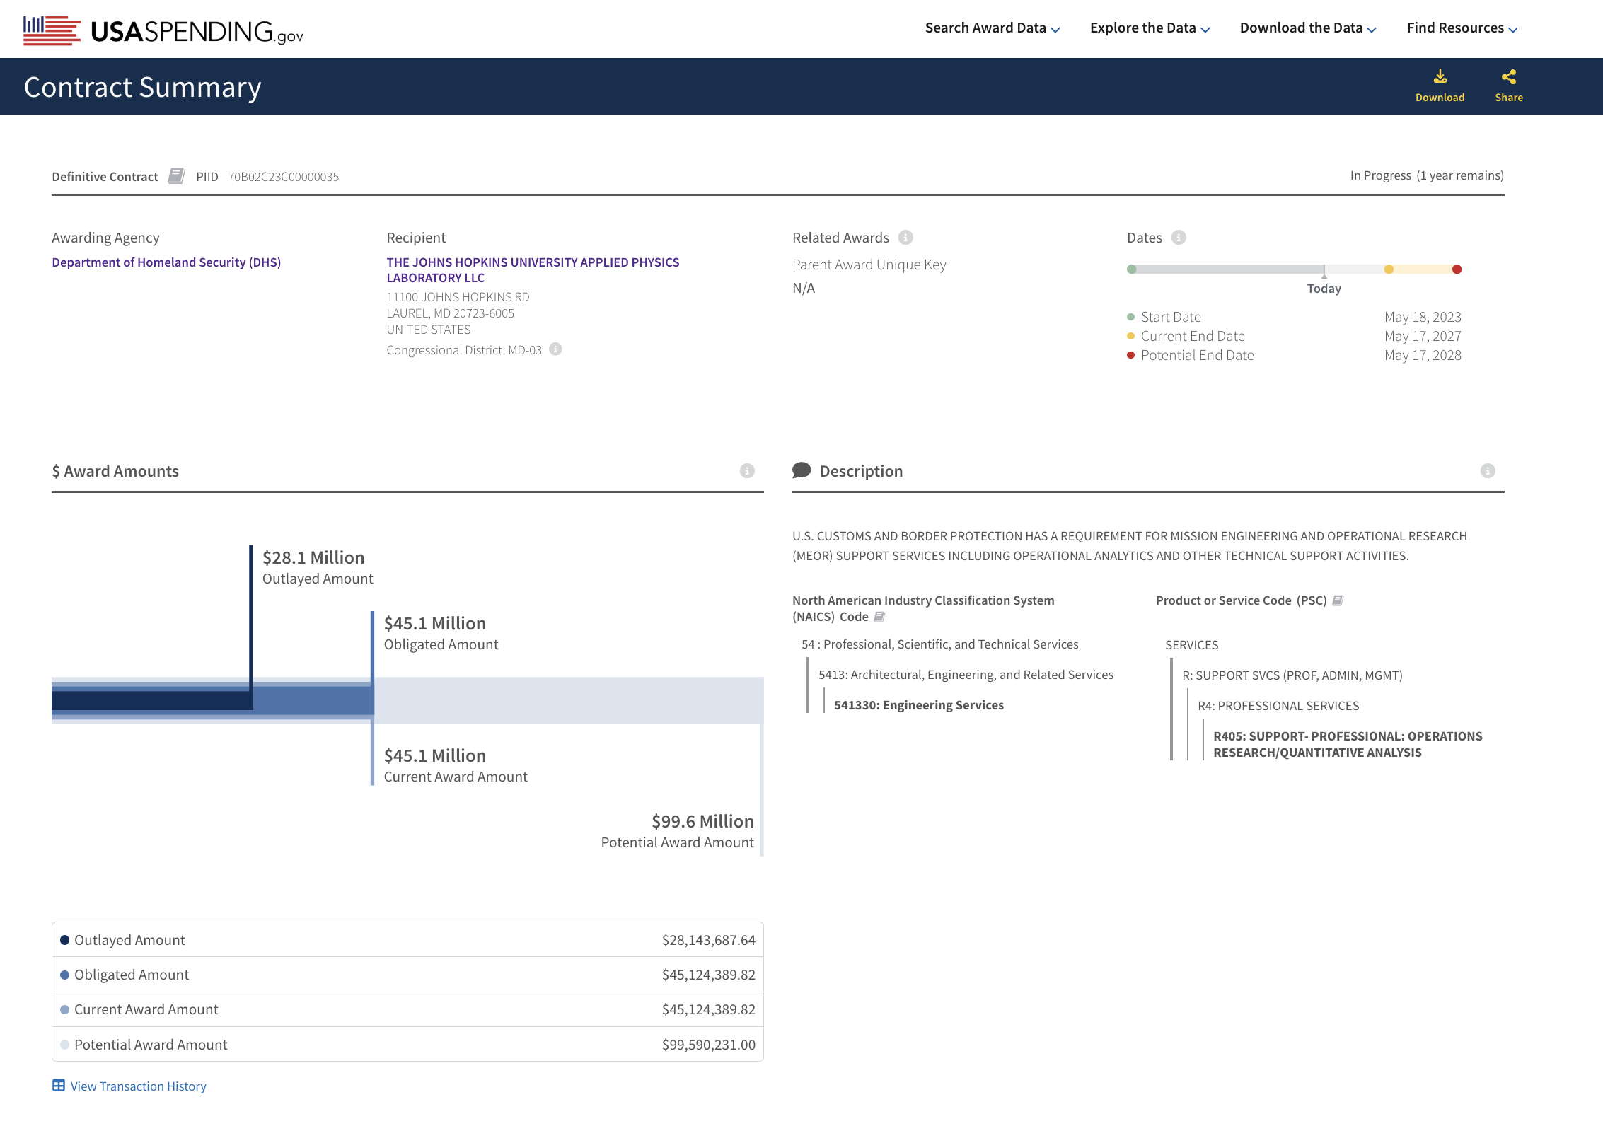Open the USAspending.gov home logo
This screenshot has height=1126, width=1603.
point(163,30)
